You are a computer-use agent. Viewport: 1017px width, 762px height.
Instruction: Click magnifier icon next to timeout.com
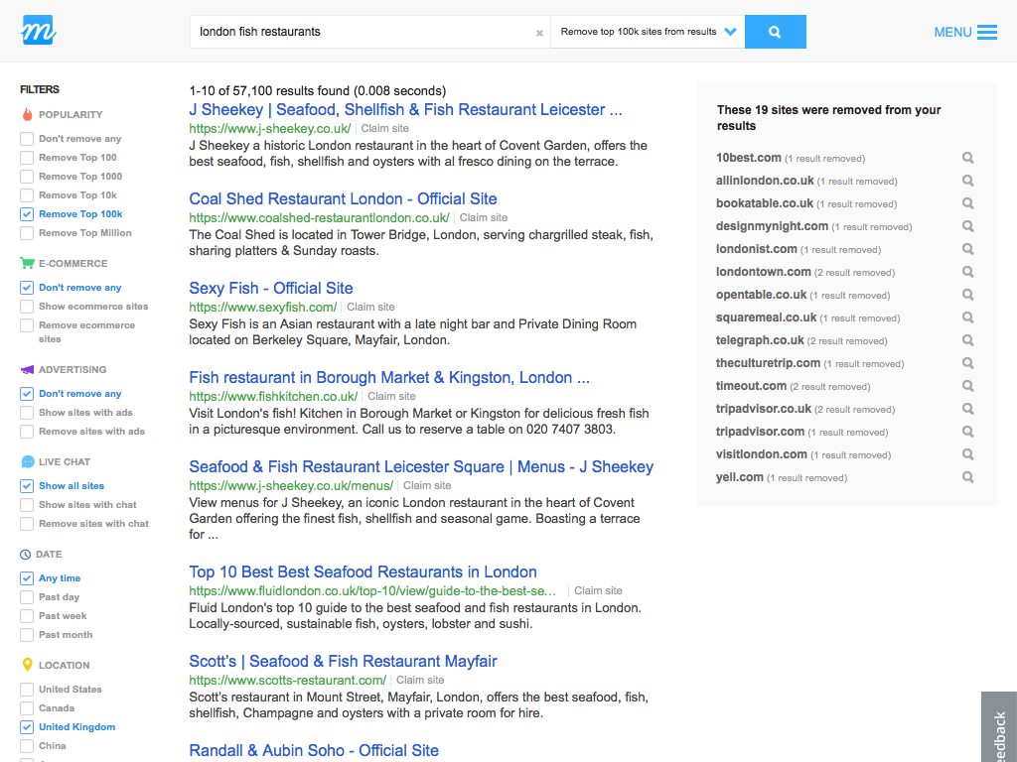coord(967,386)
